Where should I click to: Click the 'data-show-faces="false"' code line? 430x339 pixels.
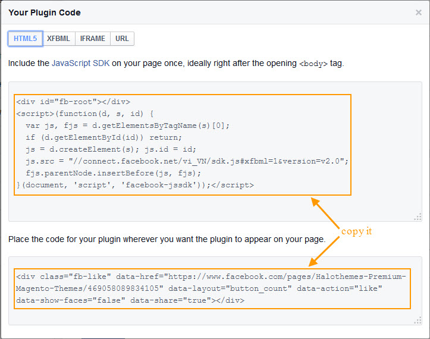(x=130, y=300)
